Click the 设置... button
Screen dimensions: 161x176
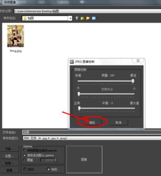10,156
